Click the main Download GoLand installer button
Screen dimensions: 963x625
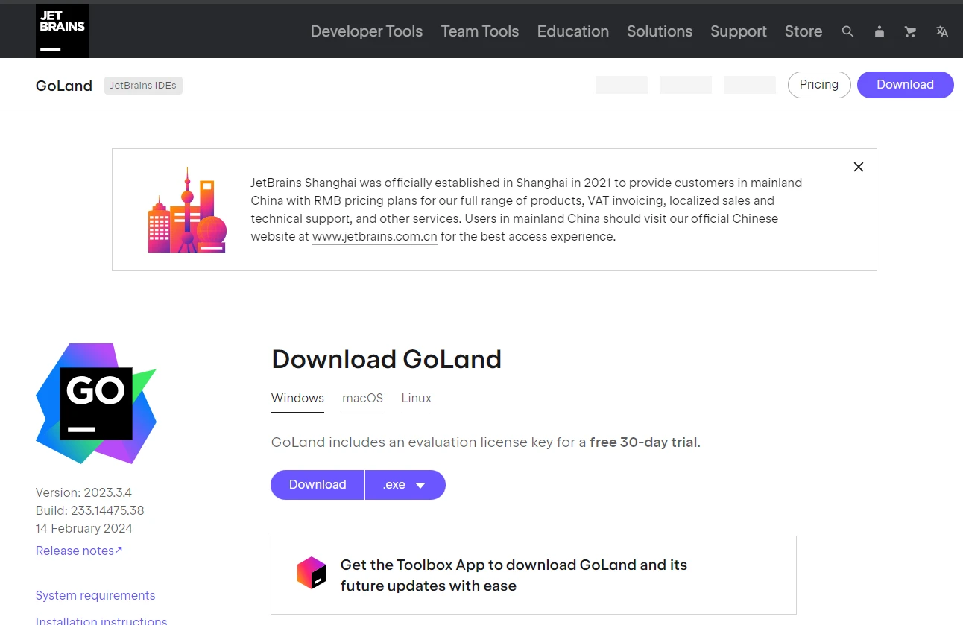pyautogui.click(x=318, y=485)
